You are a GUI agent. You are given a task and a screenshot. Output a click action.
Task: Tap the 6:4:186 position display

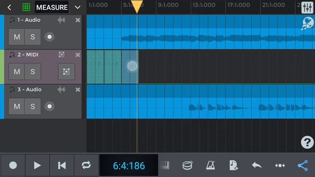tap(129, 165)
